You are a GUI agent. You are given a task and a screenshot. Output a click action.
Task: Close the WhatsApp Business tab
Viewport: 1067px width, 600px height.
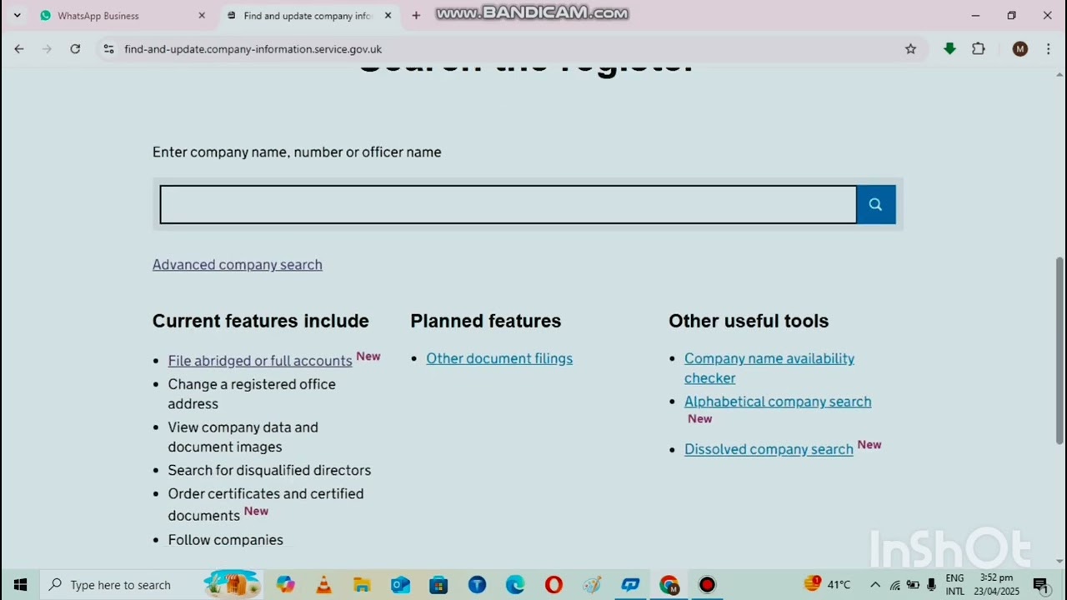click(x=202, y=16)
